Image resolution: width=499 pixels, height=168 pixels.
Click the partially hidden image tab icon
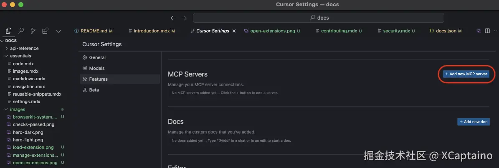tap(478, 31)
